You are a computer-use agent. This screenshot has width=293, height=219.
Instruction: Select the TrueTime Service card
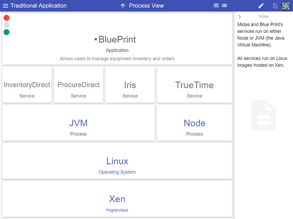[x=194, y=85]
